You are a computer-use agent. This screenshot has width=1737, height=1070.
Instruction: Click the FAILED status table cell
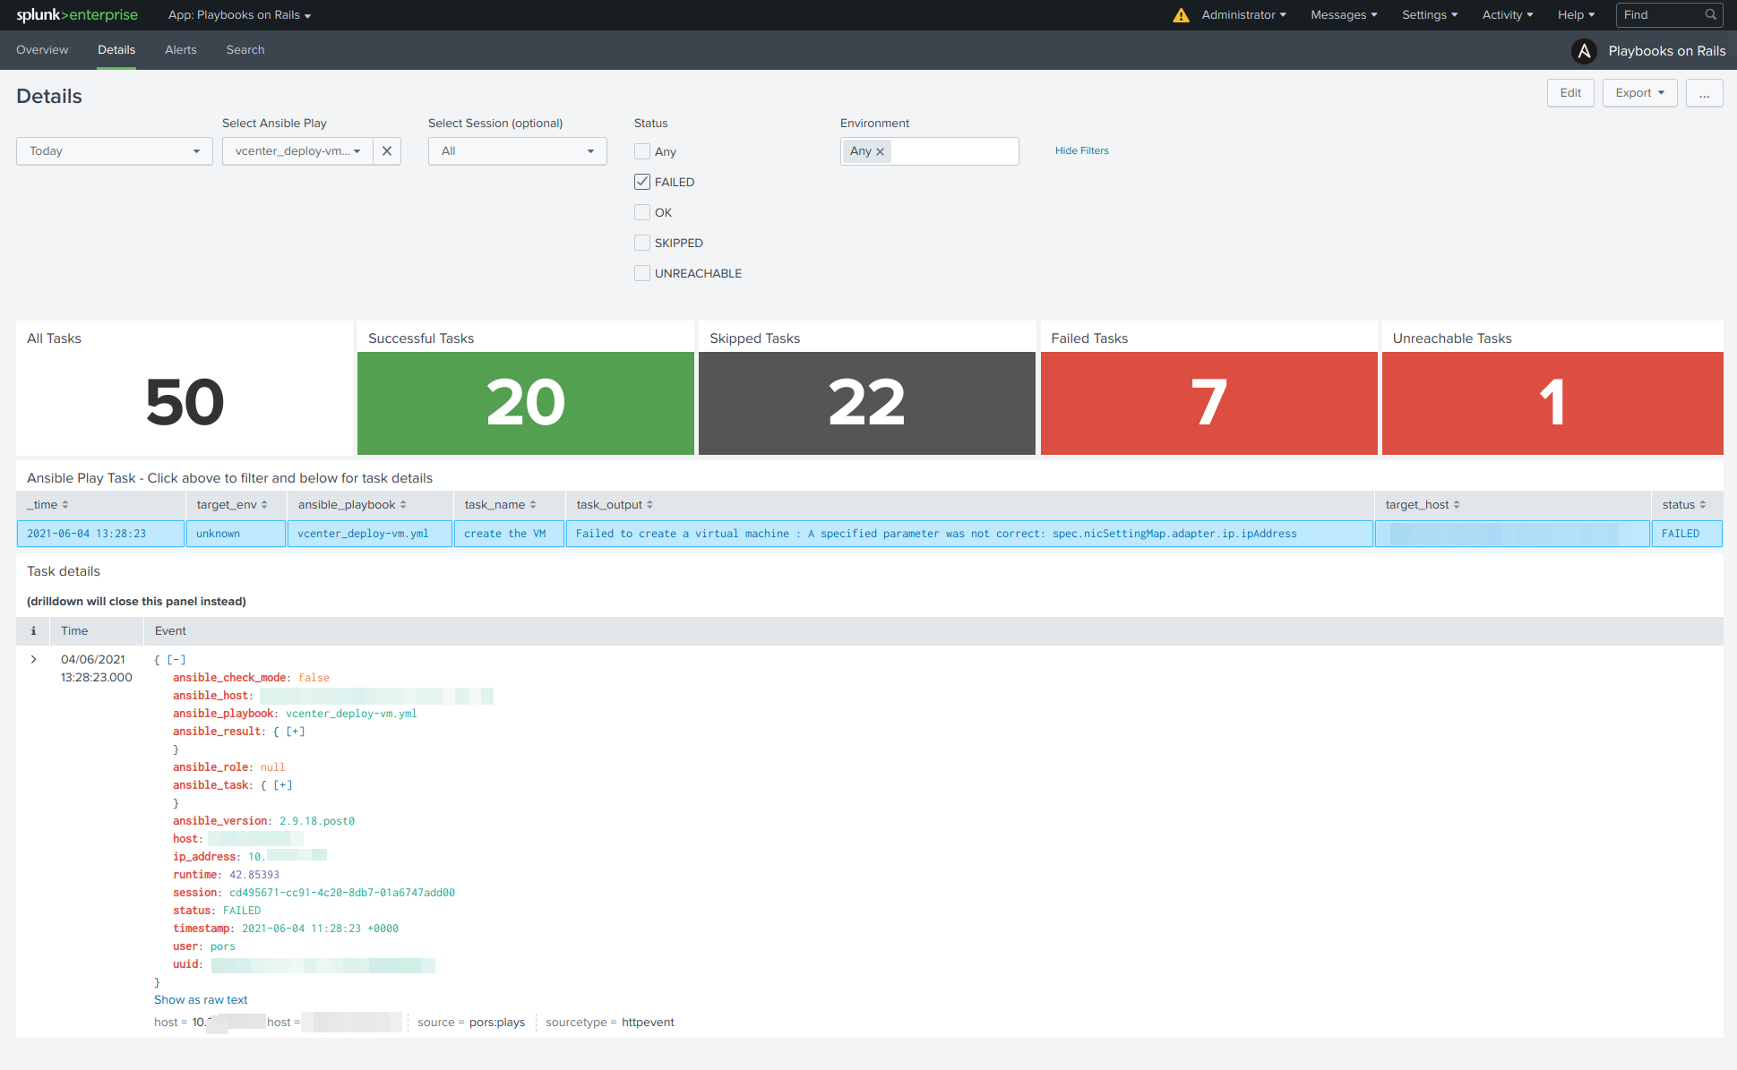pos(1687,534)
